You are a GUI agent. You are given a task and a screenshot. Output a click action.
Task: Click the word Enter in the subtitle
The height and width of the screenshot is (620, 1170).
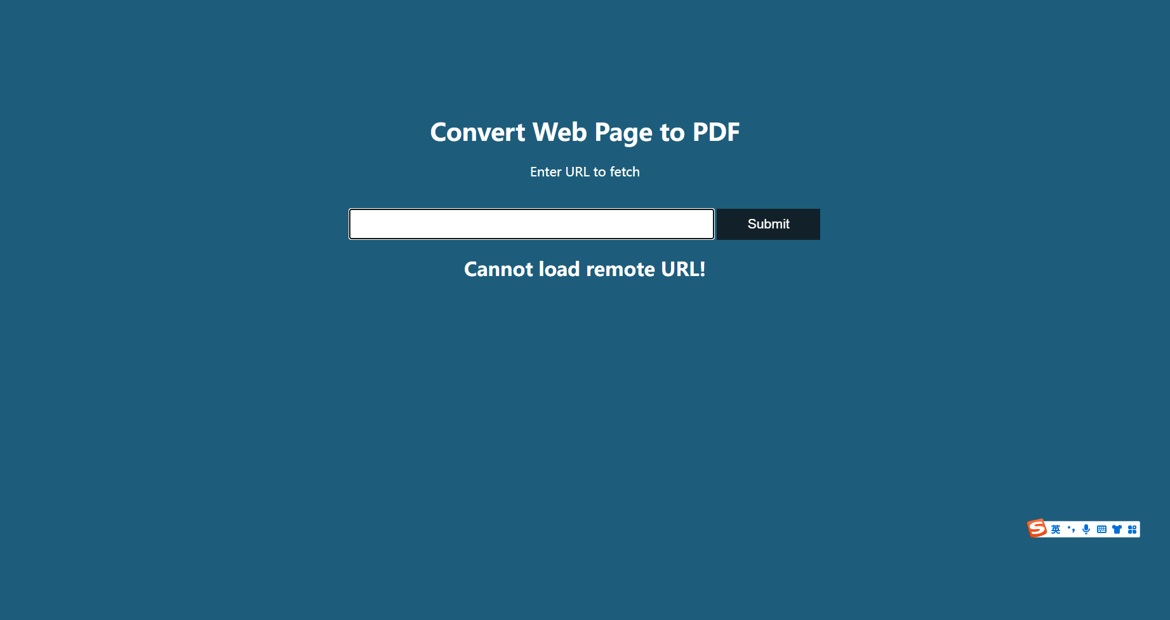pos(545,172)
